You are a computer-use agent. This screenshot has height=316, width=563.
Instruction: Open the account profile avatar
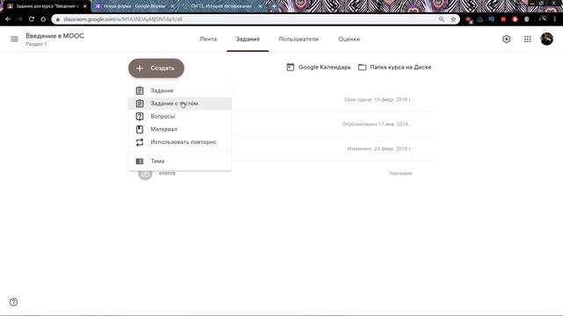coord(547,39)
